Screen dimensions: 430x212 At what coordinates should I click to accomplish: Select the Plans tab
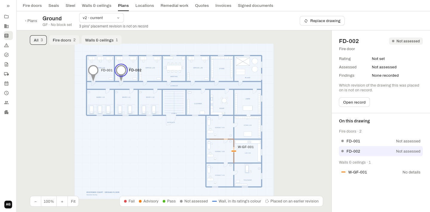click(x=123, y=5)
